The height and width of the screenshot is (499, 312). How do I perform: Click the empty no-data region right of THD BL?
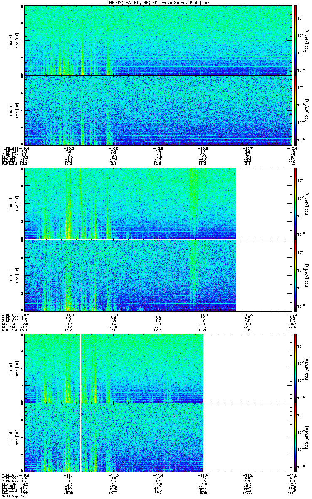(x=263, y=203)
